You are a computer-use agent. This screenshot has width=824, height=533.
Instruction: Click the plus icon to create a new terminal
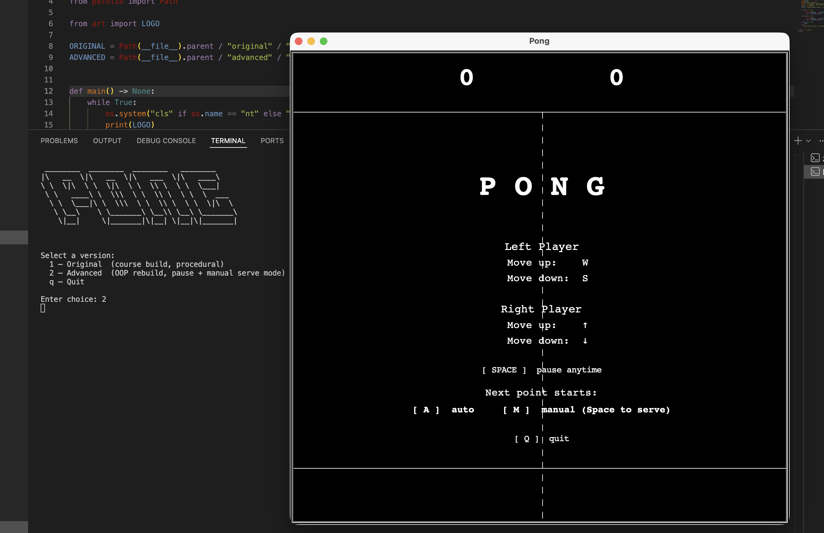pos(798,141)
